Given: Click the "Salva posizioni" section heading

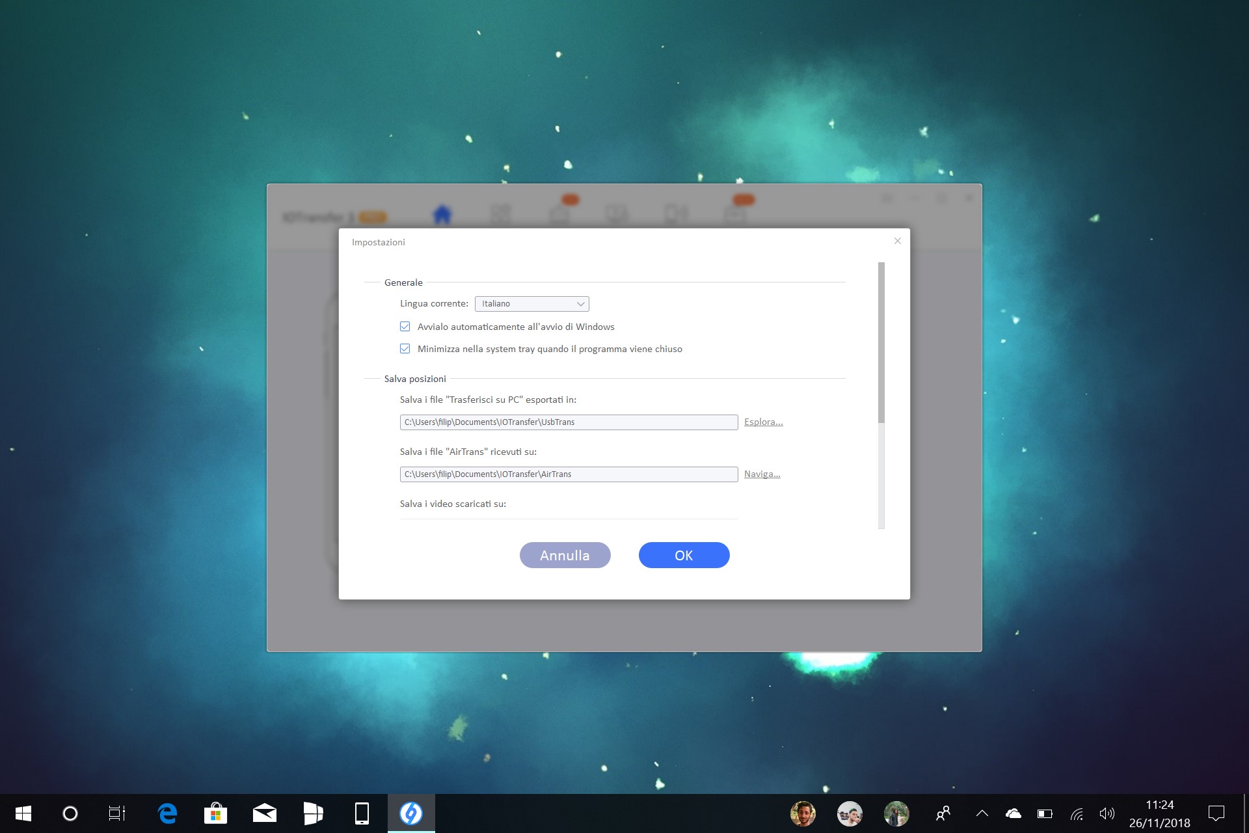Looking at the screenshot, I should [415, 379].
